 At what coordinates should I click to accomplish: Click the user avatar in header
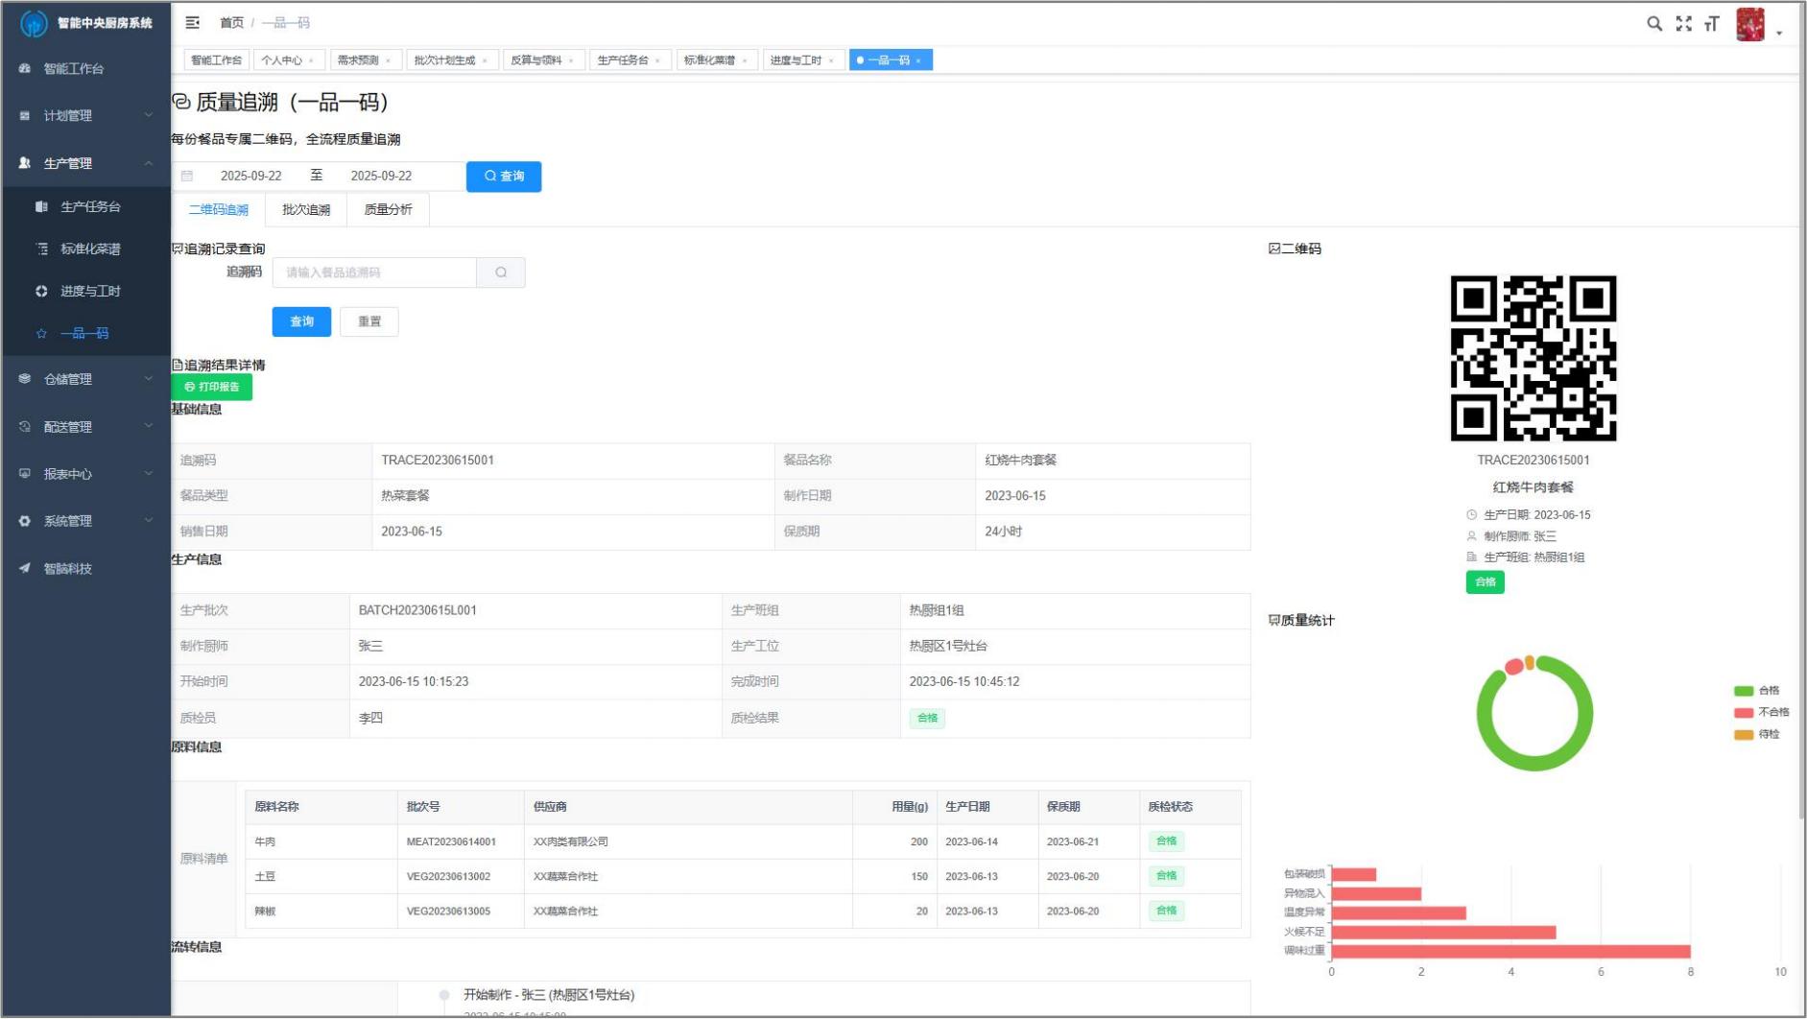[1750, 24]
